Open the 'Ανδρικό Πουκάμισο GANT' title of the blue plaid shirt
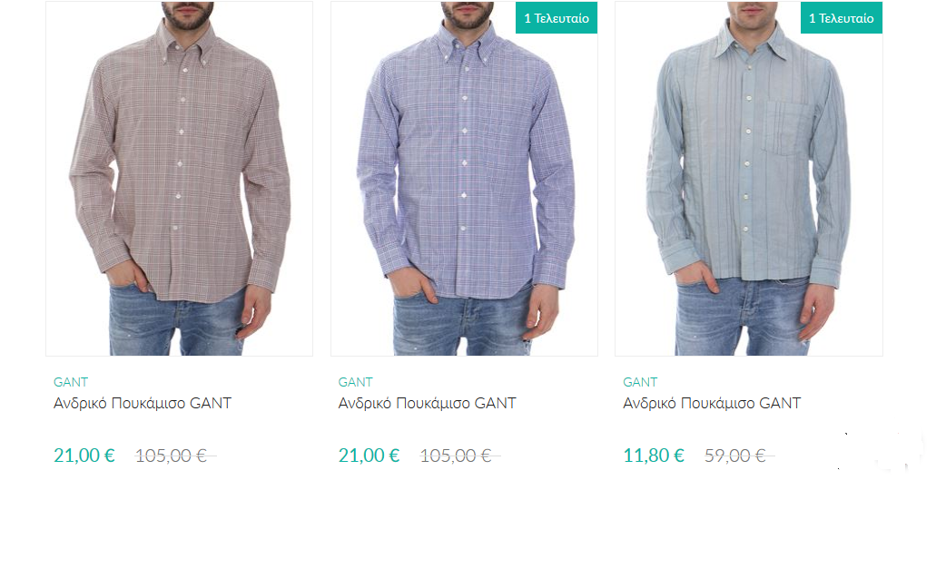 (428, 403)
